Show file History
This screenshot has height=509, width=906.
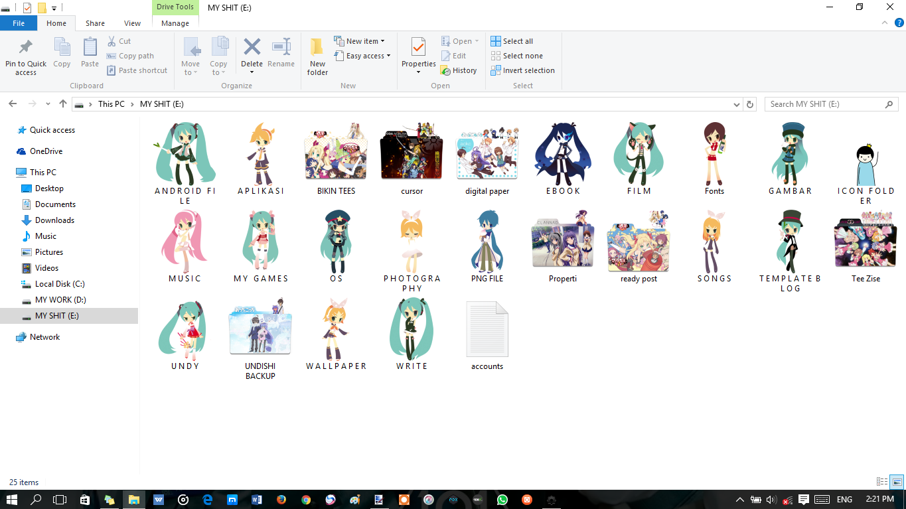click(x=459, y=70)
